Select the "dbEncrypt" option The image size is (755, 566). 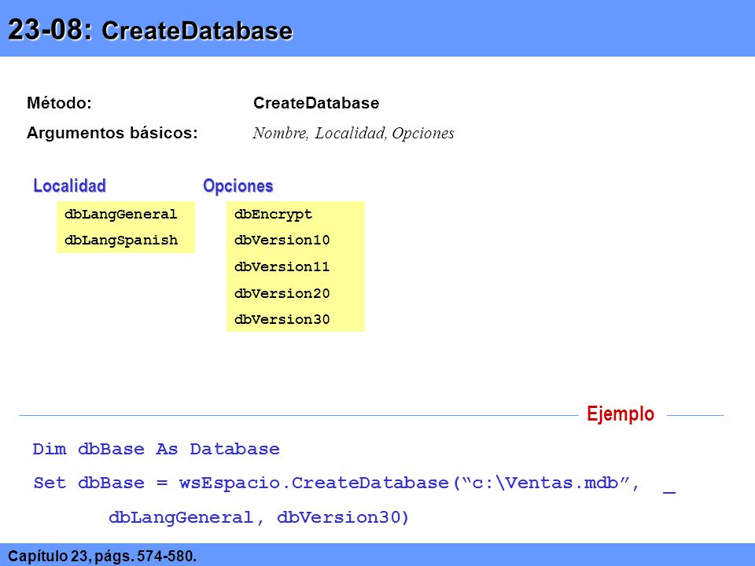click(273, 215)
